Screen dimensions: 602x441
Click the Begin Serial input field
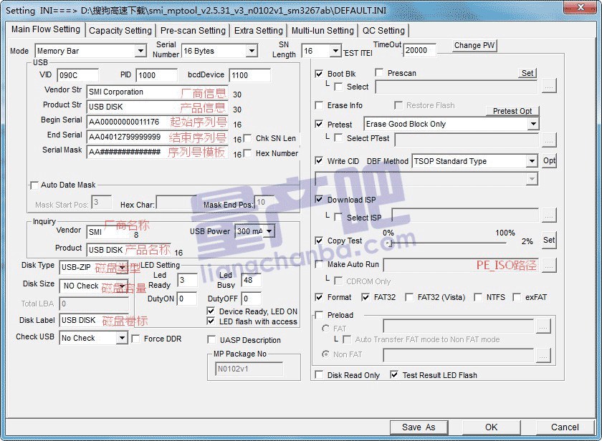click(158, 122)
